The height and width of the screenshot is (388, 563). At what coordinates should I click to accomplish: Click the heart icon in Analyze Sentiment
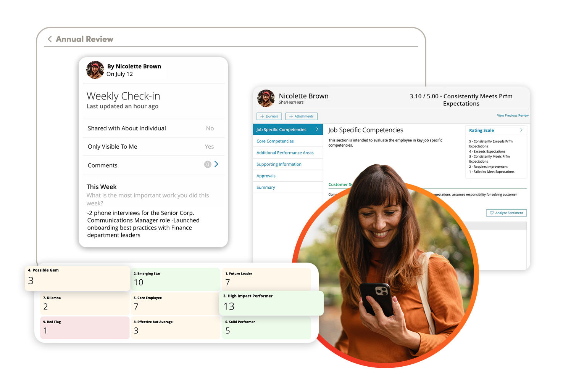pyautogui.click(x=492, y=213)
